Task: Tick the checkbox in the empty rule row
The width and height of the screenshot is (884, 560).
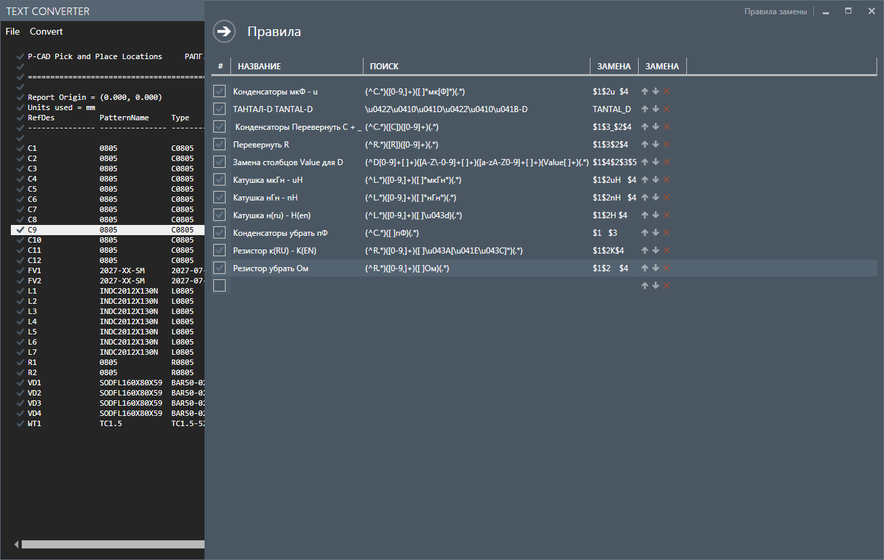Action: 219,285
